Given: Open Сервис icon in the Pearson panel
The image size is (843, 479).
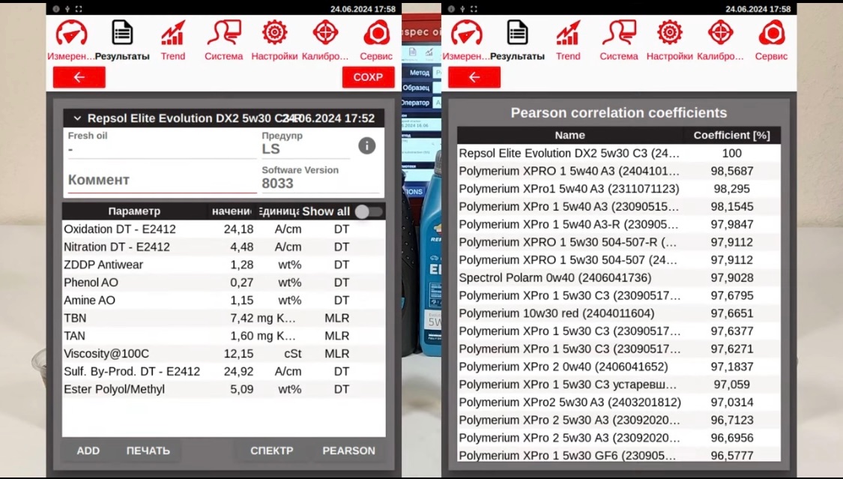Looking at the screenshot, I should click(772, 33).
